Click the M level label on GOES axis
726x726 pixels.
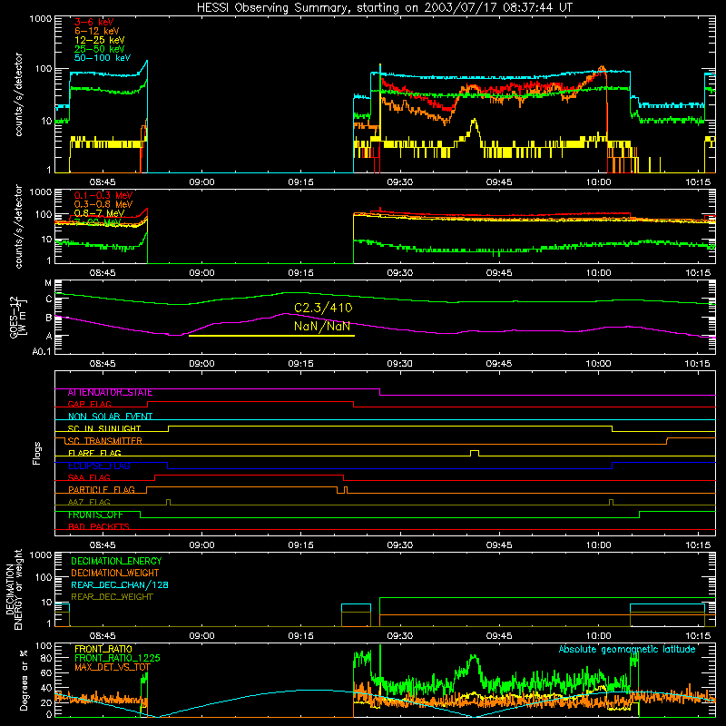click(48, 283)
